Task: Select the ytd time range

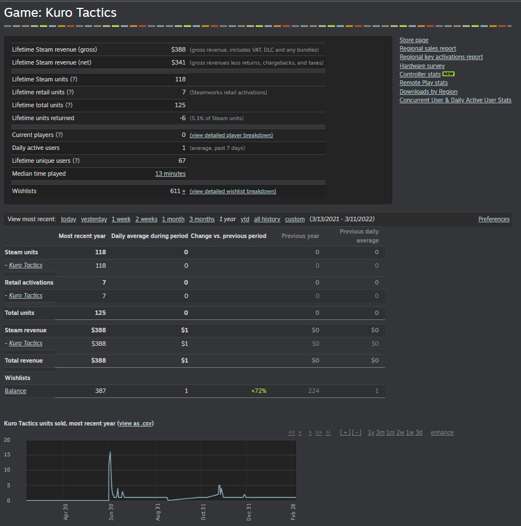Action: point(245,219)
